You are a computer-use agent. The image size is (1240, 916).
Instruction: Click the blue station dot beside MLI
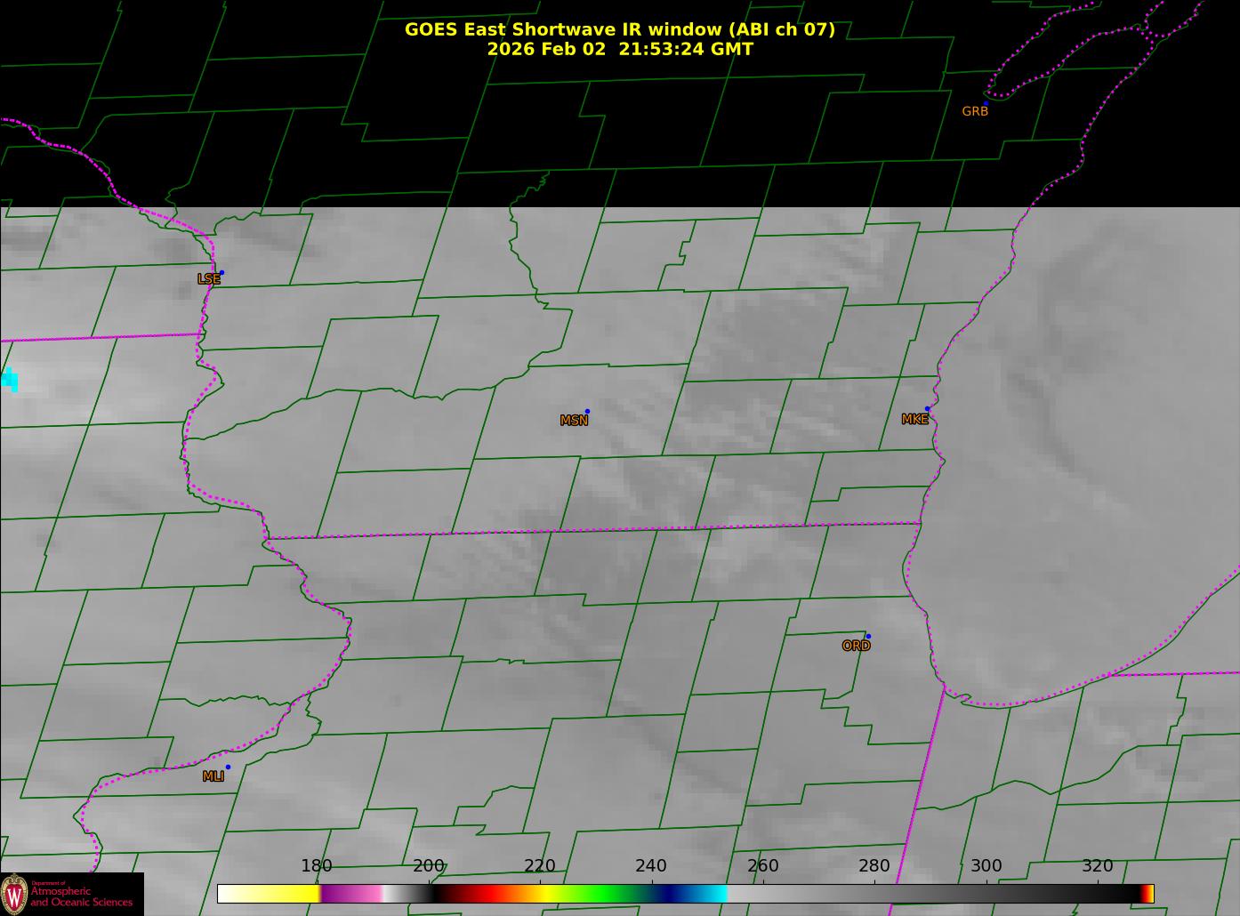coord(228,767)
